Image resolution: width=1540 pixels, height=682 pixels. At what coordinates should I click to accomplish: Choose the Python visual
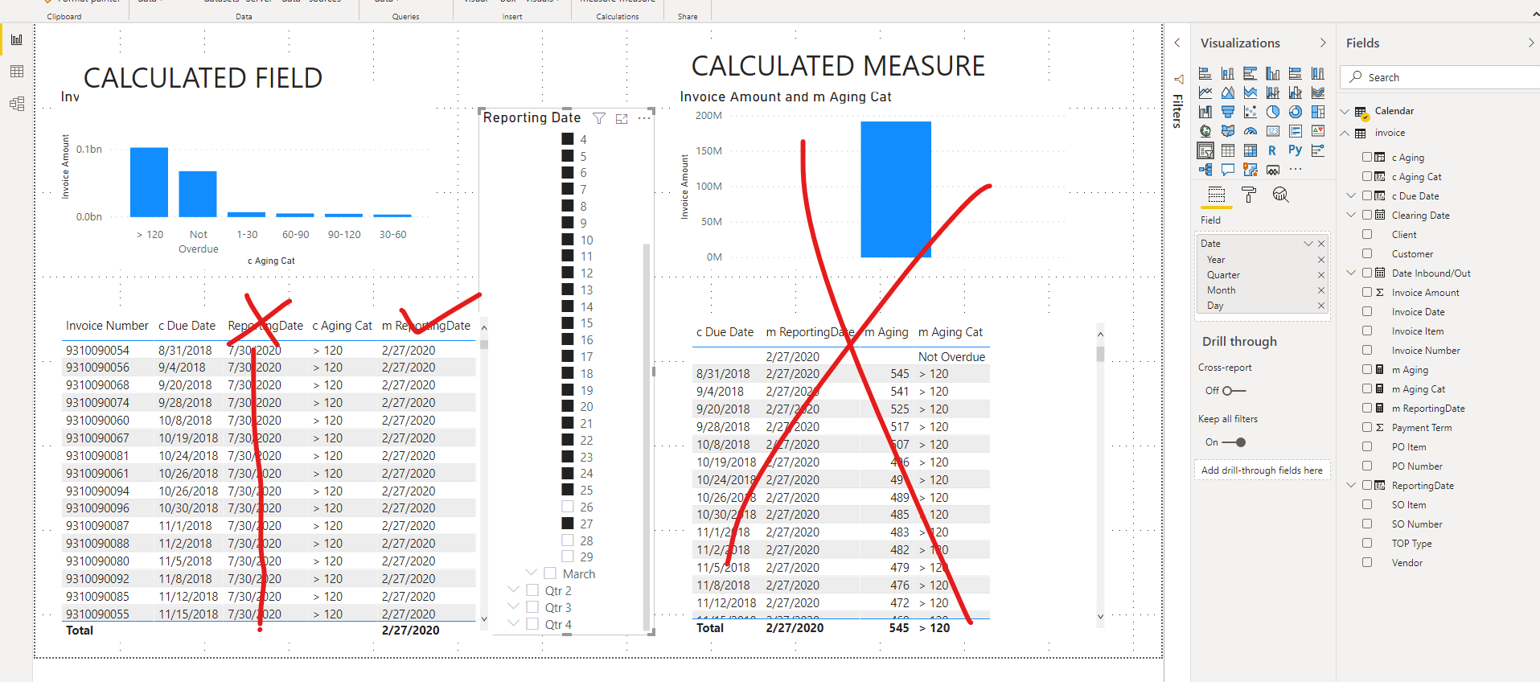point(1295,150)
